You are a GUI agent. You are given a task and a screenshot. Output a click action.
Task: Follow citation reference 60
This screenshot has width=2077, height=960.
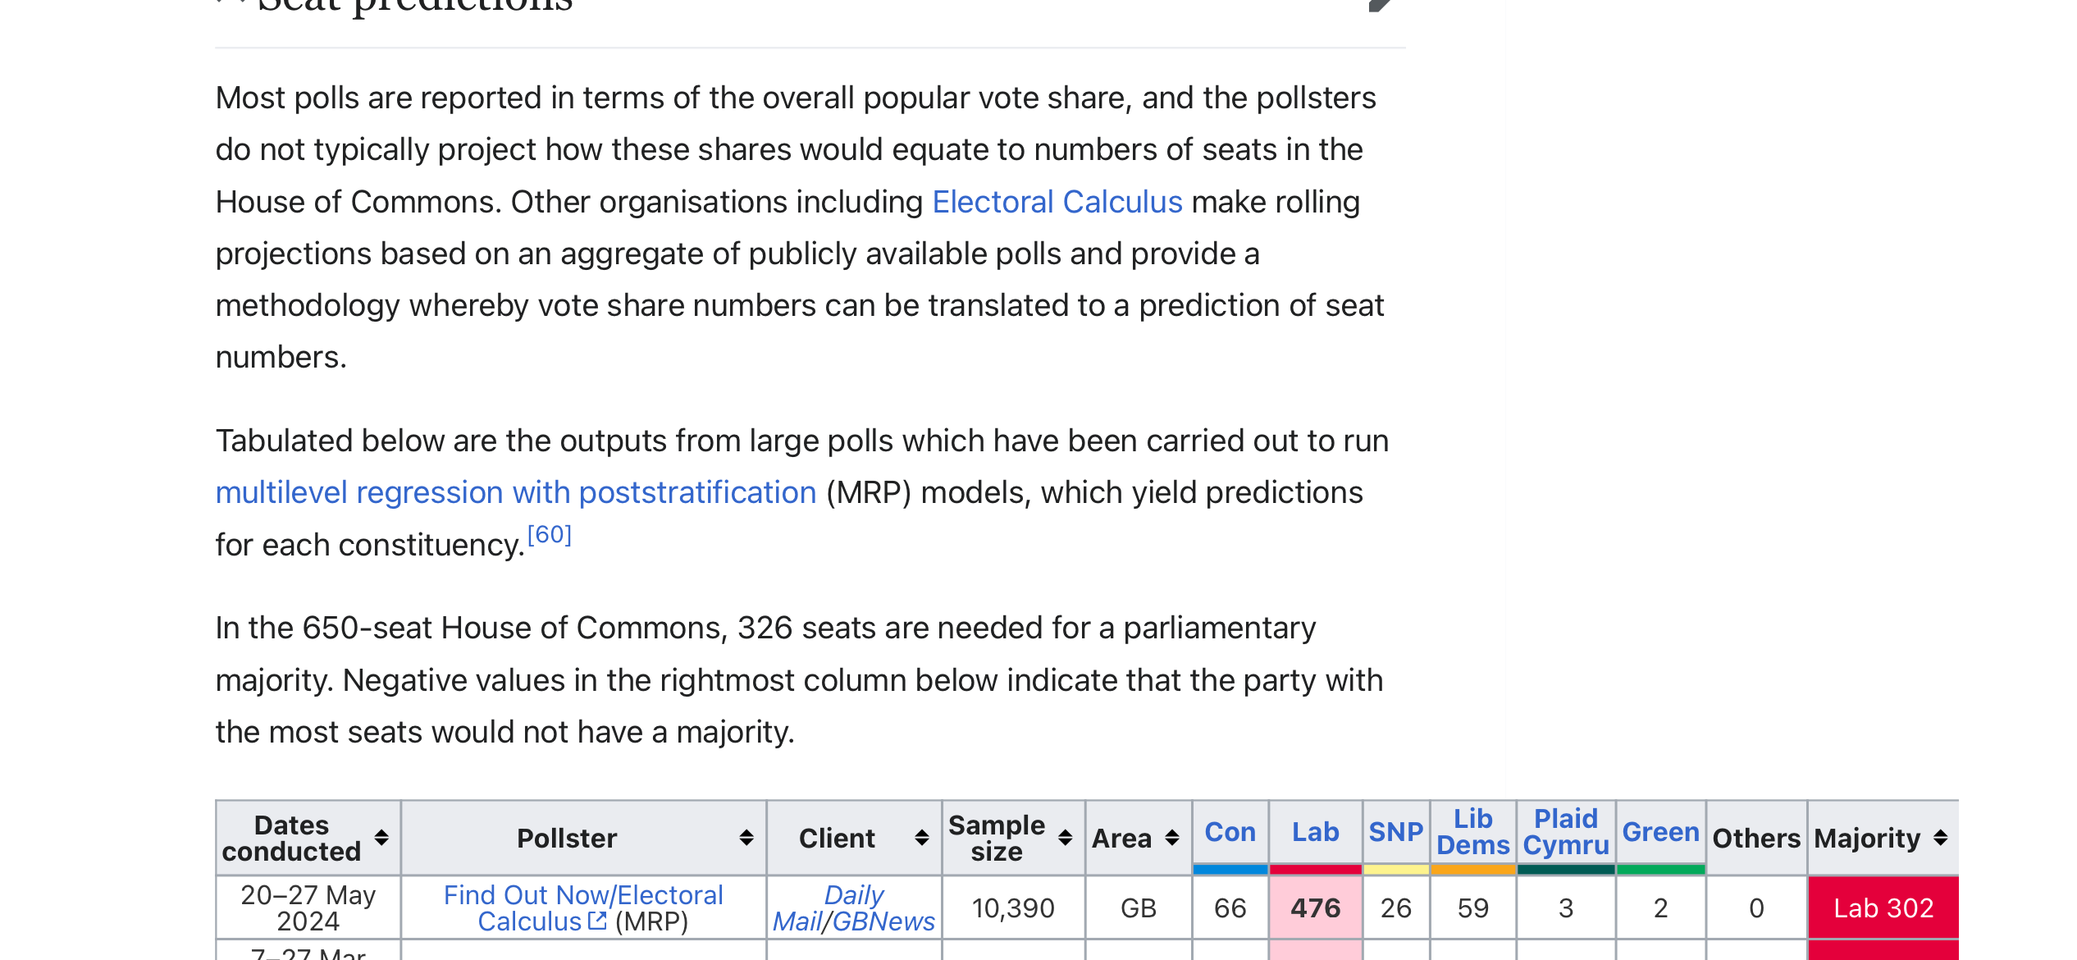click(550, 535)
